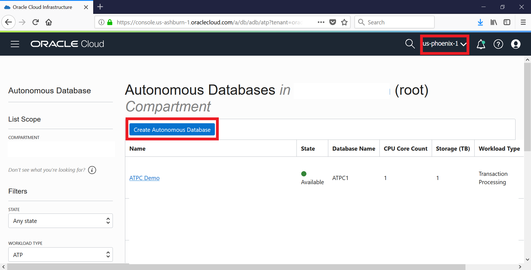The width and height of the screenshot is (531, 270).
Task: Click the Create Autonomous Database button
Action: pos(172,130)
